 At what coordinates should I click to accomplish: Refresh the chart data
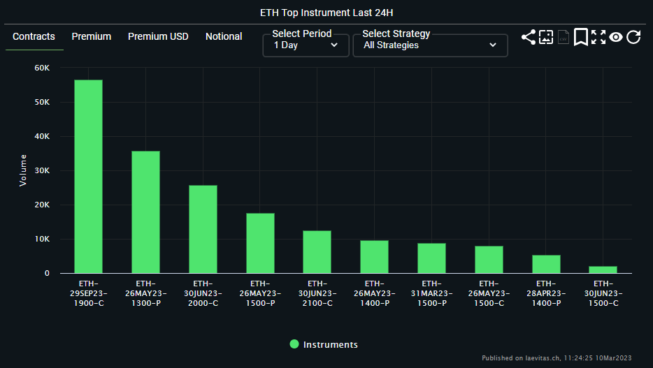coord(633,37)
